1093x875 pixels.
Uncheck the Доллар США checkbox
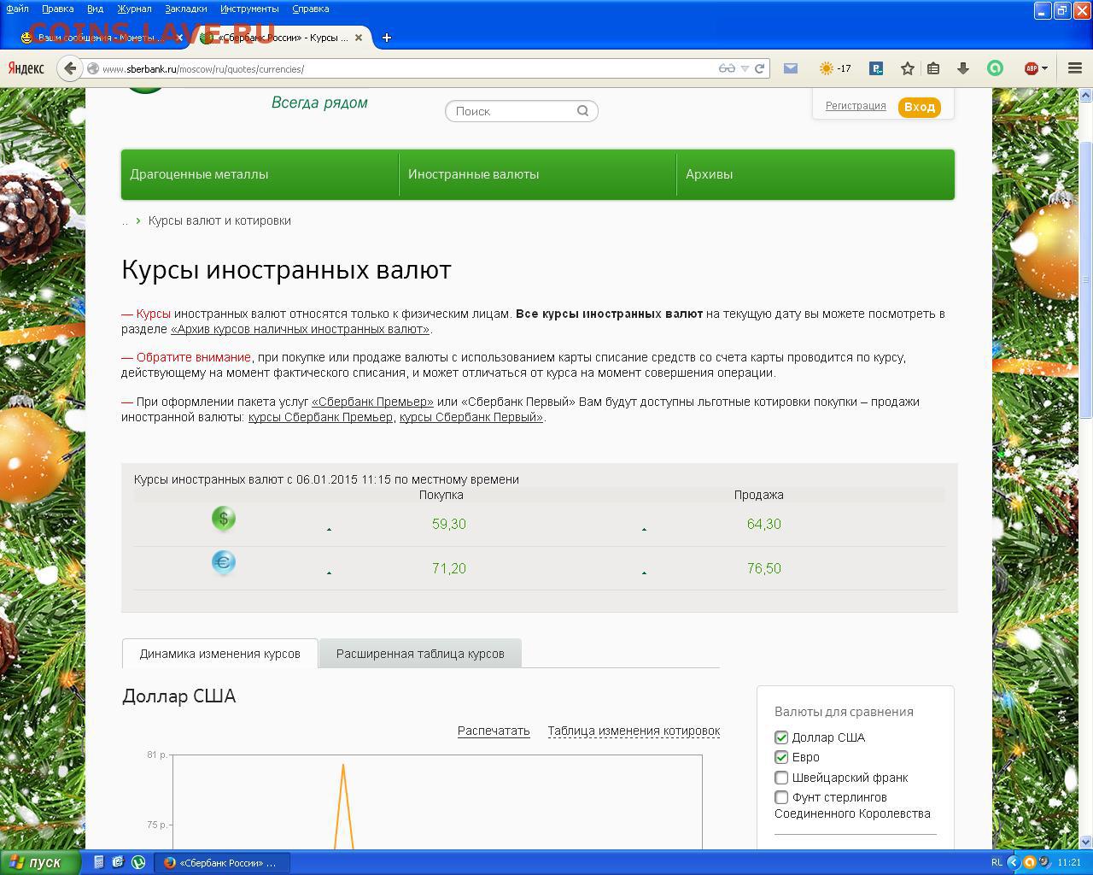click(x=781, y=737)
